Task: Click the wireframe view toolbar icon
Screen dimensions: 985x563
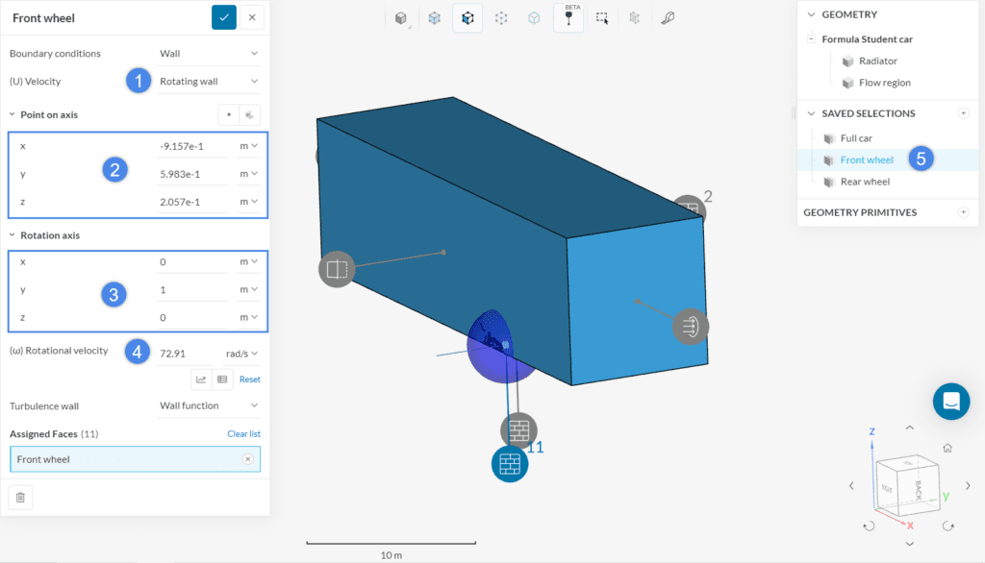Action: 534,17
